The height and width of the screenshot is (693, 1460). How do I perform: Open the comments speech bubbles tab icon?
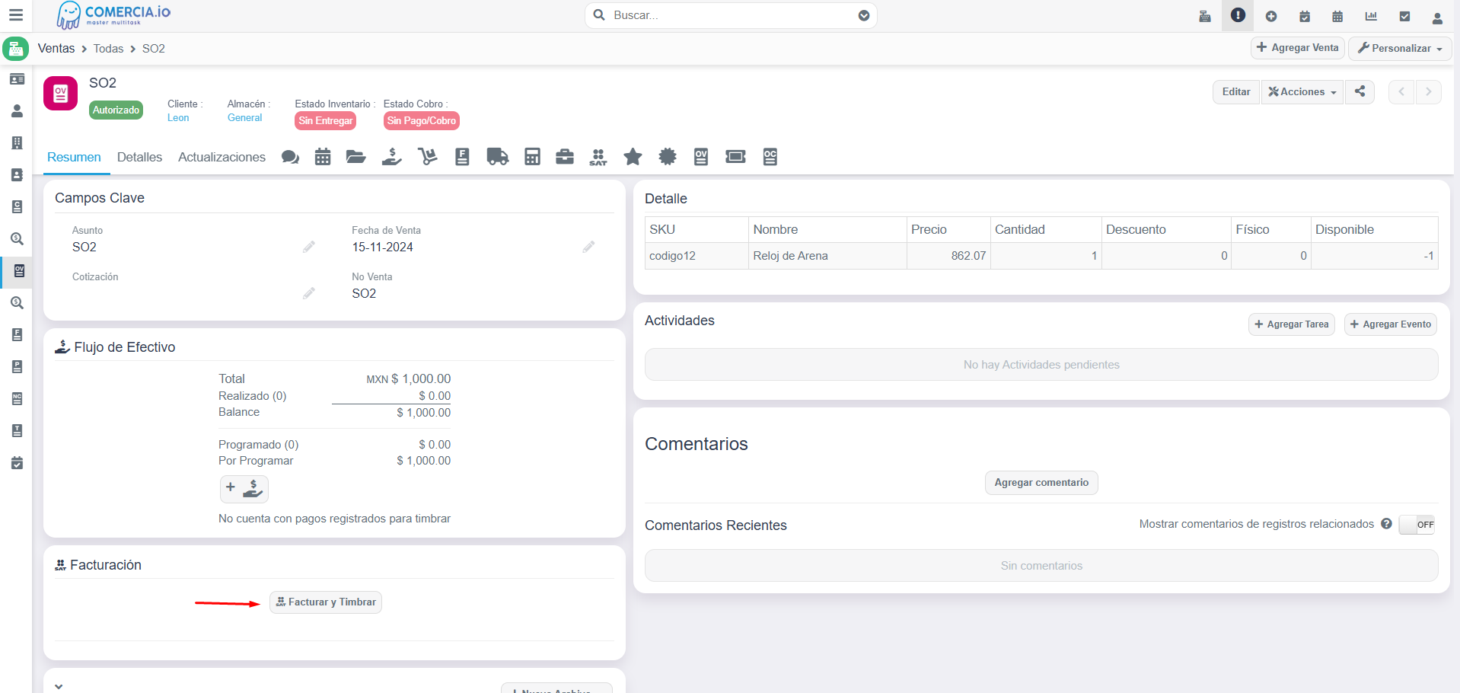coord(290,157)
